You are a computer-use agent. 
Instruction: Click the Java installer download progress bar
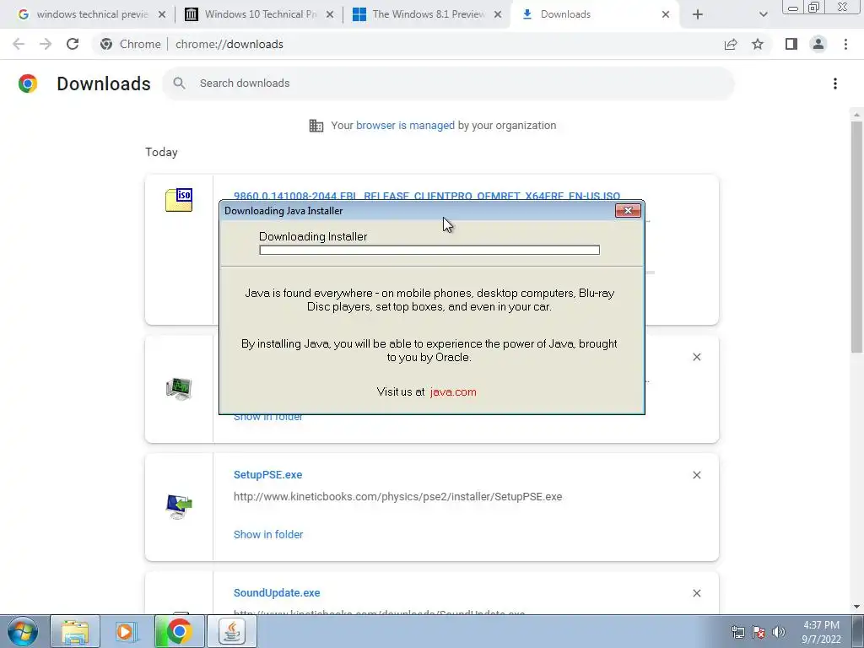pyautogui.click(x=429, y=250)
